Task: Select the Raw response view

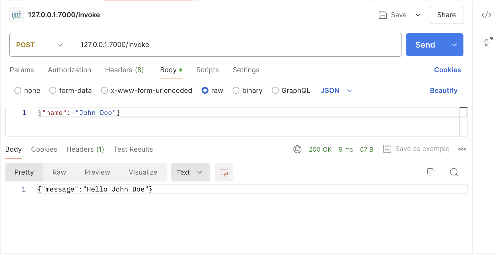Action: click(59, 172)
